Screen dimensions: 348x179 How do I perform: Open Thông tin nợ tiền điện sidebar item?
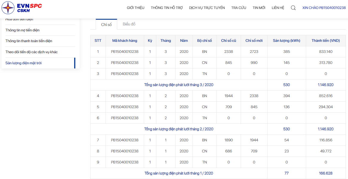22,30
